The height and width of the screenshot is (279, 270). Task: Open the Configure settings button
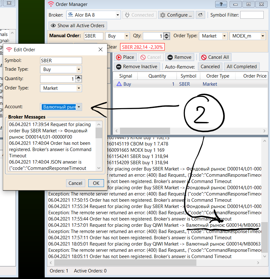[176, 15]
